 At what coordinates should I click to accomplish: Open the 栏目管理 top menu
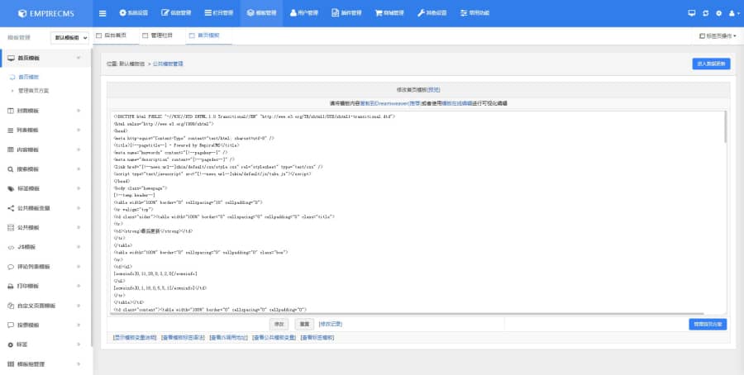coord(219,13)
